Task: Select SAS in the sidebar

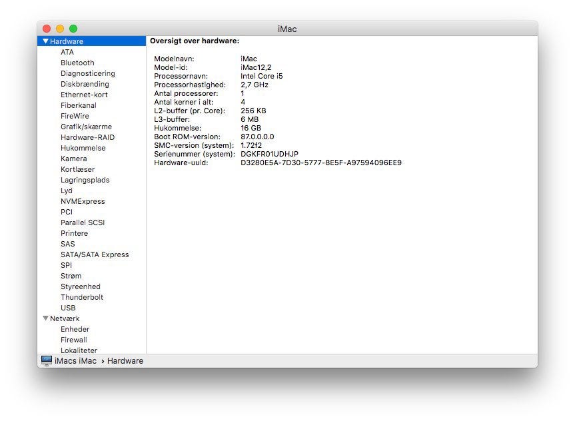Action: point(67,244)
